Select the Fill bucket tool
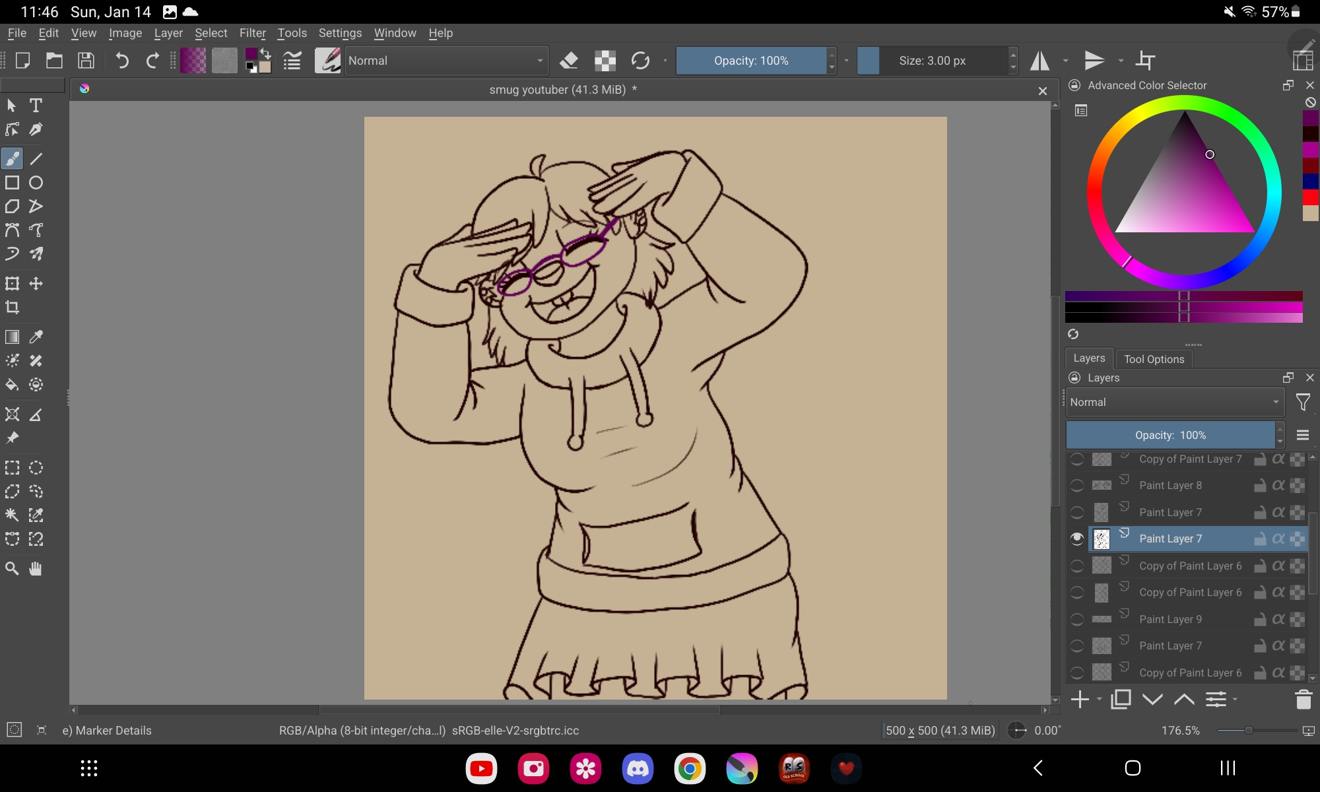1320x792 pixels. [12, 385]
